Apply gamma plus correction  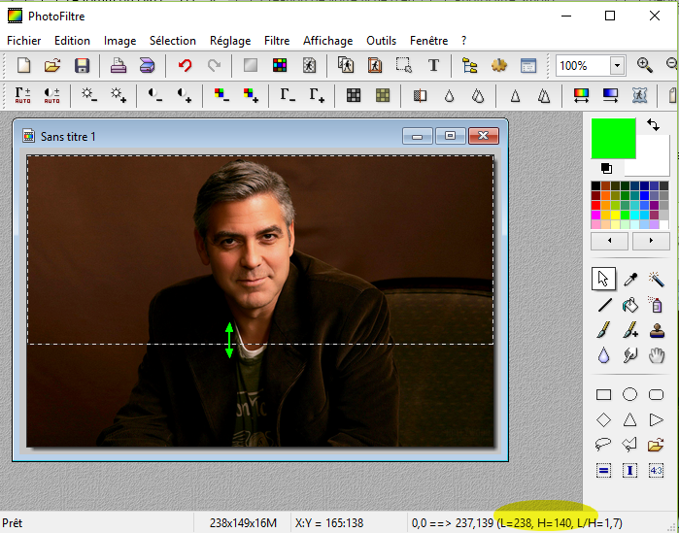click(x=316, y=95)
